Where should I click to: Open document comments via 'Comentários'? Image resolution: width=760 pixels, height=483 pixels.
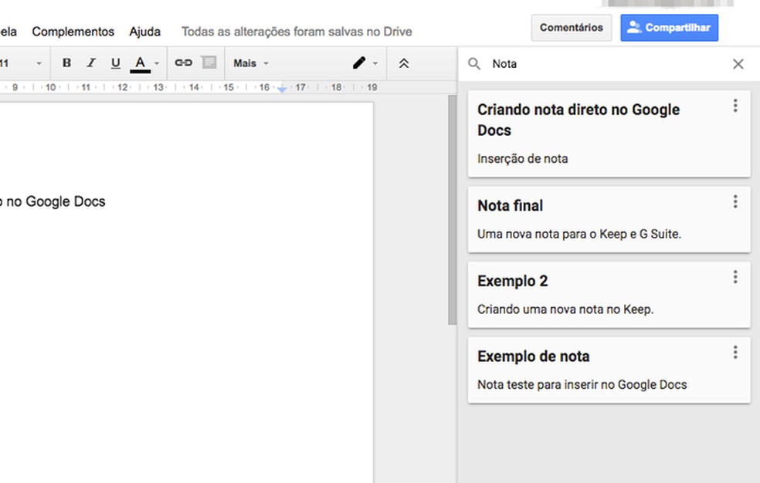pyautogui.click(x=571, y=27)
